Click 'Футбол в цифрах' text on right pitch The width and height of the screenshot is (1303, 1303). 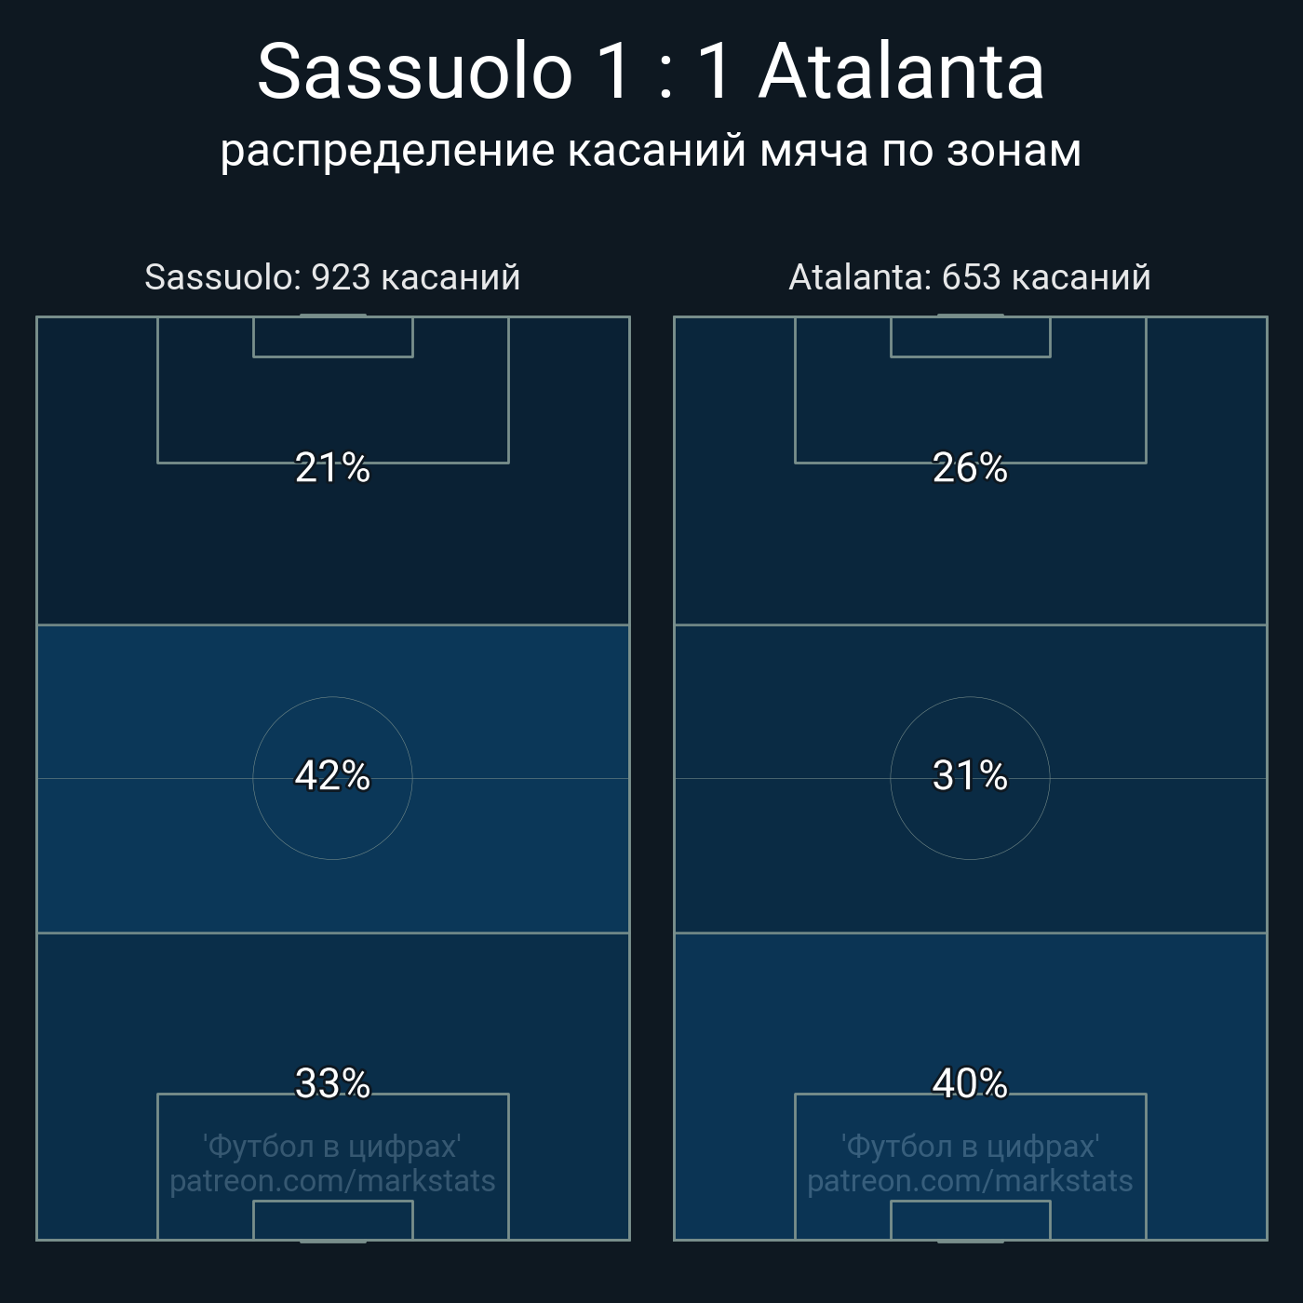click(970, 1146)
